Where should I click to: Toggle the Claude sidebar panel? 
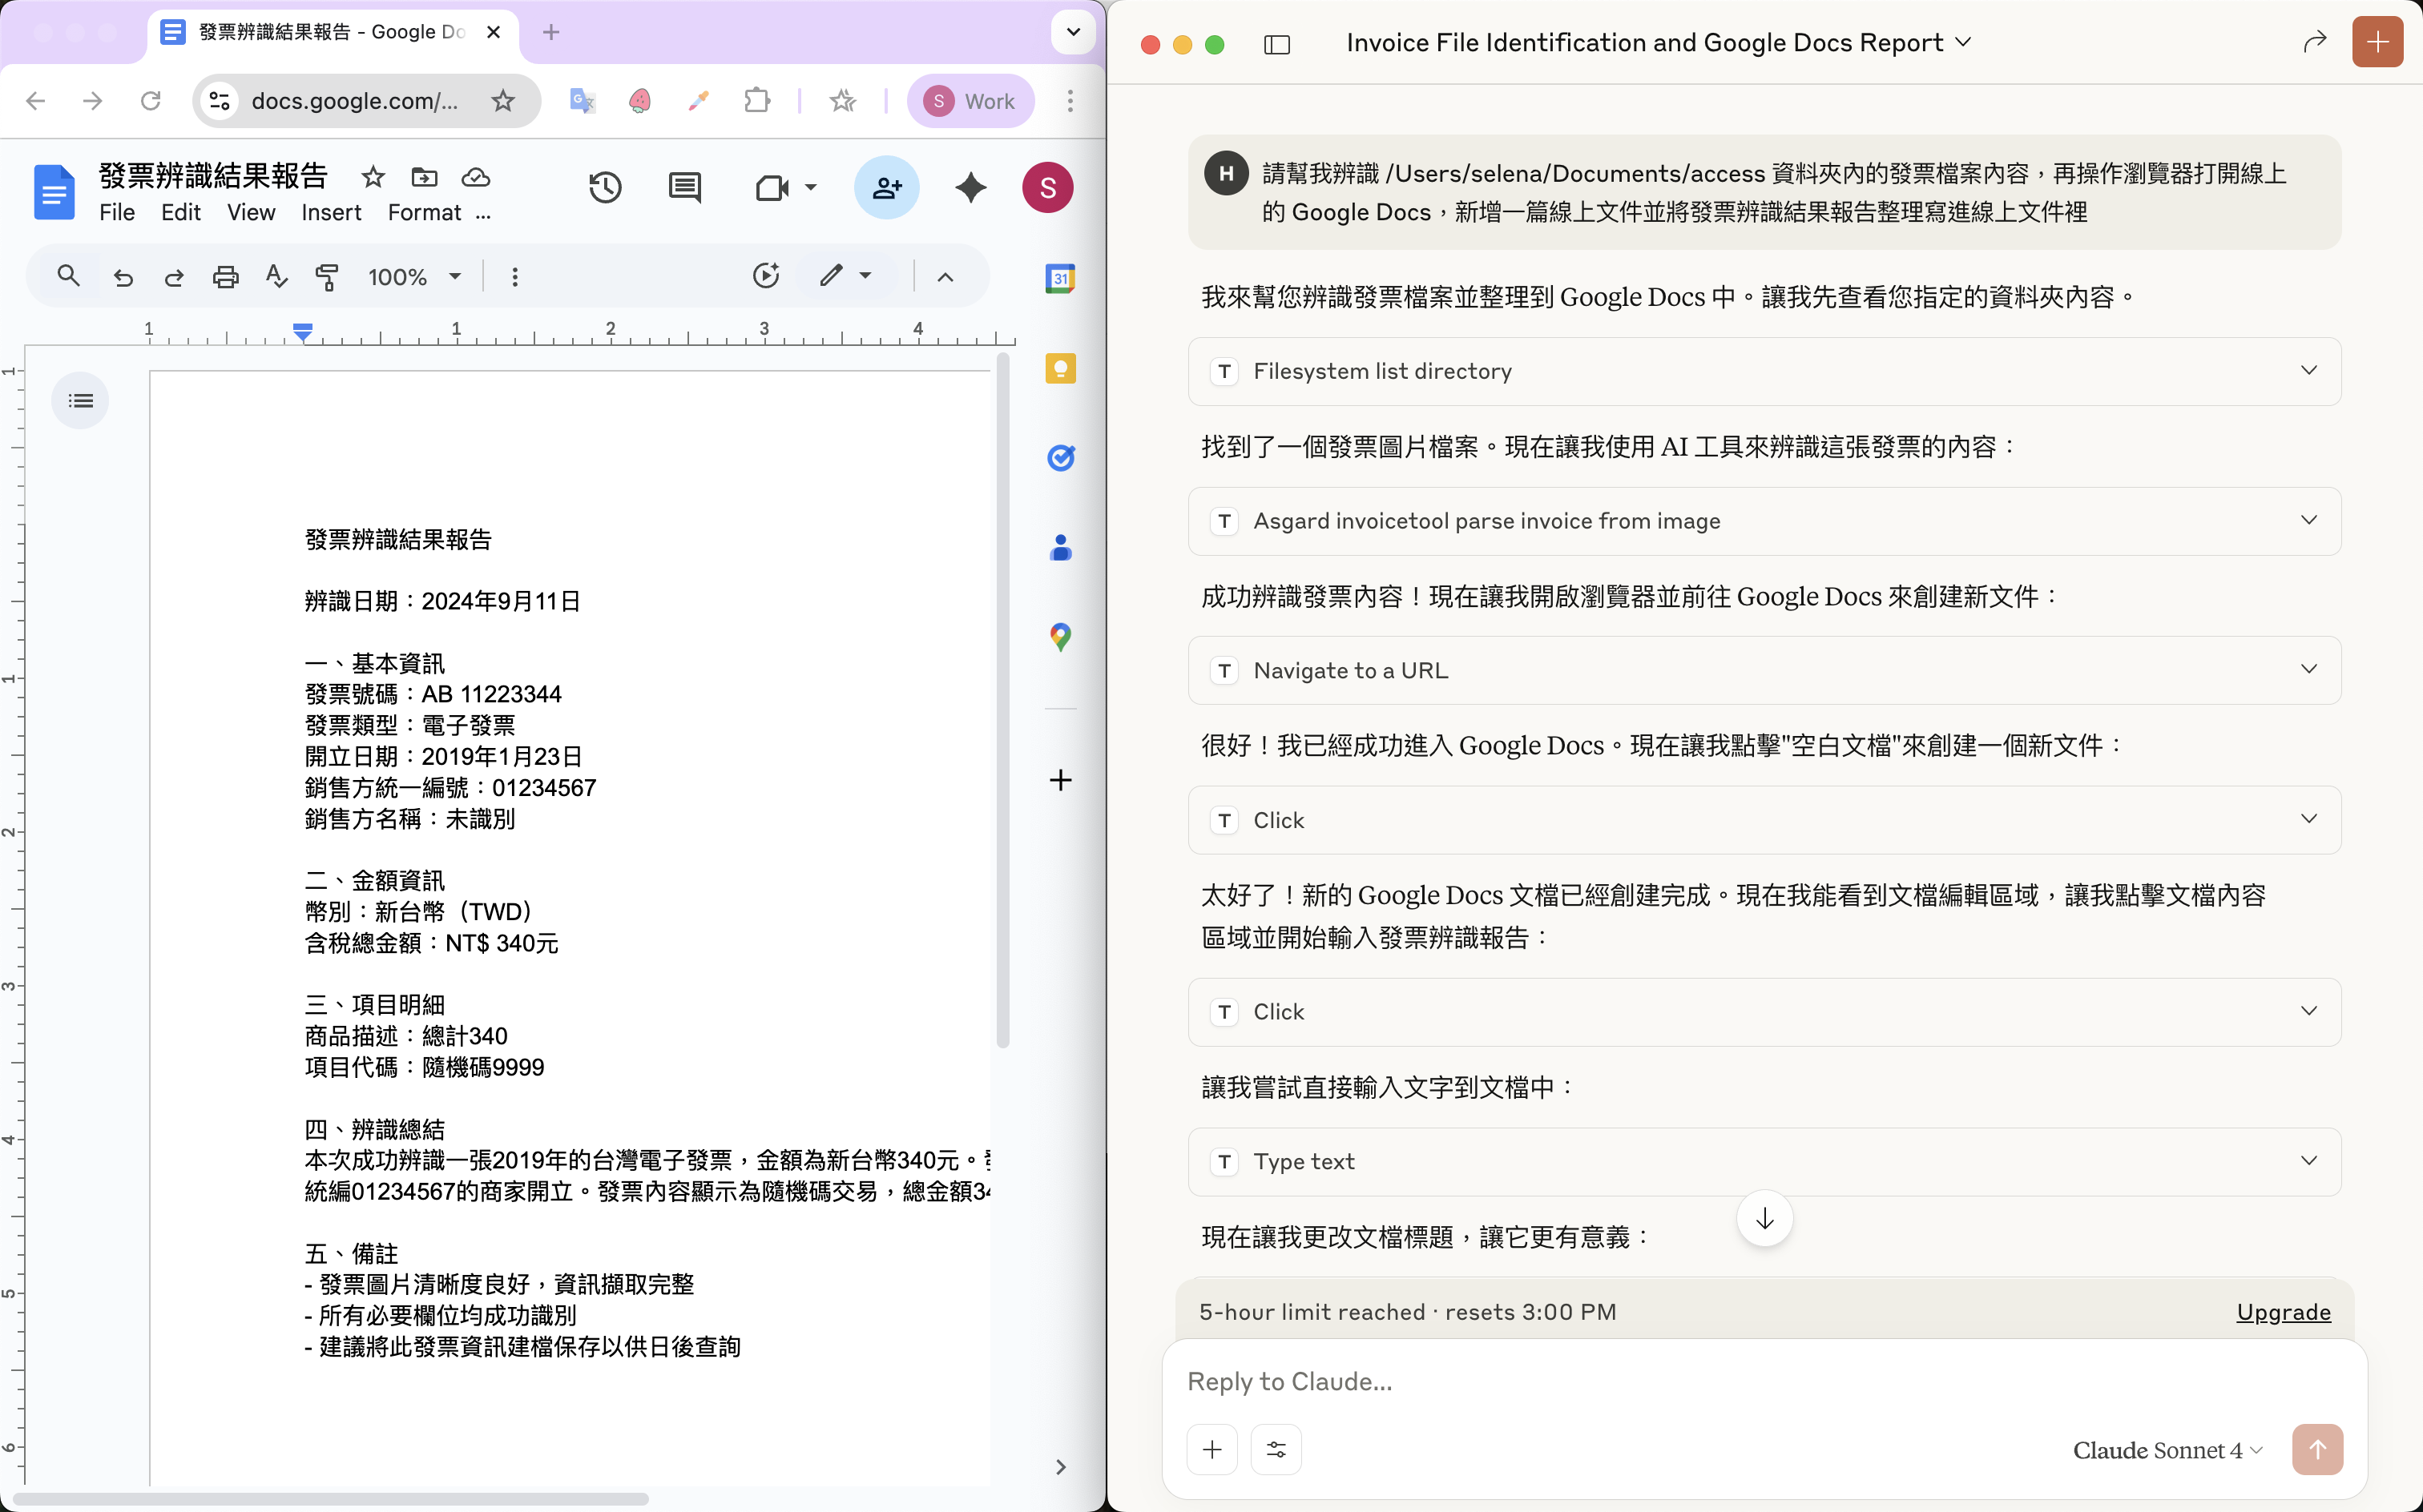pyautogui.click(x=1276, y=44)
